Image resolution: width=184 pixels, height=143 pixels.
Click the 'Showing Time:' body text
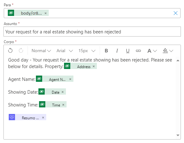pyautogui.click(x=23, y=105)
